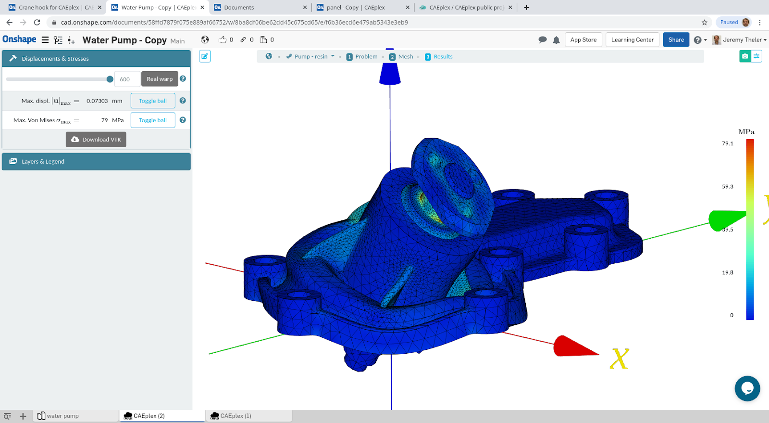Image resolution: width=769 pixels, height=423 pixels.
Task: Click the warp value input field
Action: (127, 79)
